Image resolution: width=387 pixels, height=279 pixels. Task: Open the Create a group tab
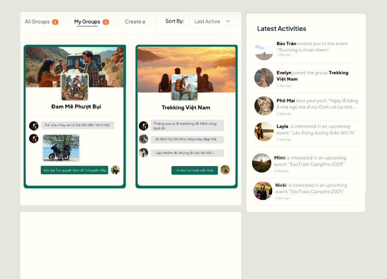[135, 22]
